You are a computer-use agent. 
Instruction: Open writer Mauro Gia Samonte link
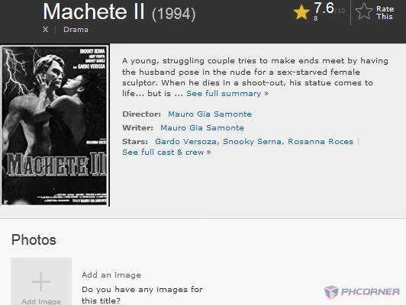pyautogui.click(x=202, y=128)
